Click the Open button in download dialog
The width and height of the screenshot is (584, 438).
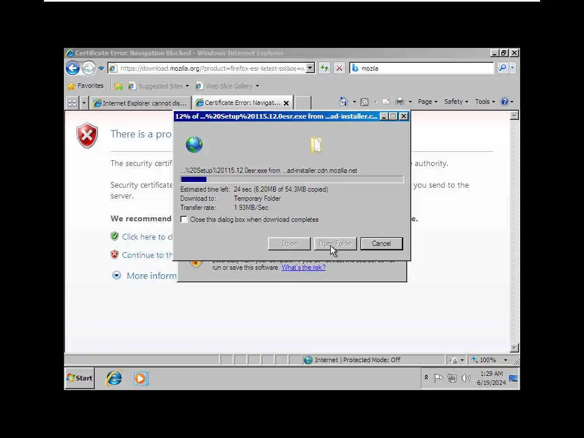pyautogui.click(x=289, y=244)
